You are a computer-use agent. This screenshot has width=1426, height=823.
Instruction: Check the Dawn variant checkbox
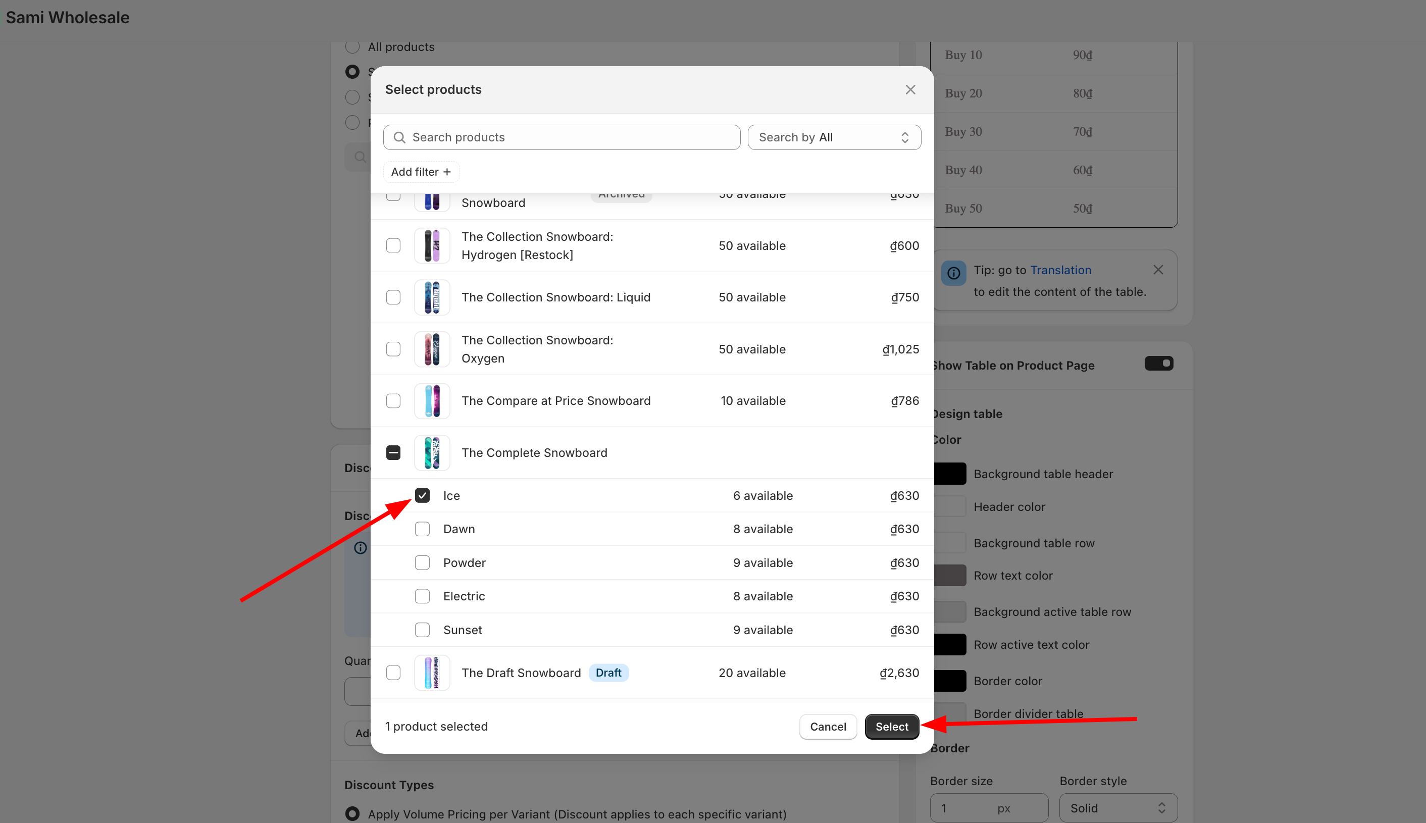tap(422, 529)
